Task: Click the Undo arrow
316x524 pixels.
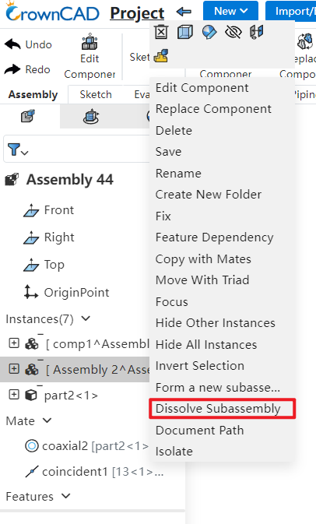Action: click(12, 44)
